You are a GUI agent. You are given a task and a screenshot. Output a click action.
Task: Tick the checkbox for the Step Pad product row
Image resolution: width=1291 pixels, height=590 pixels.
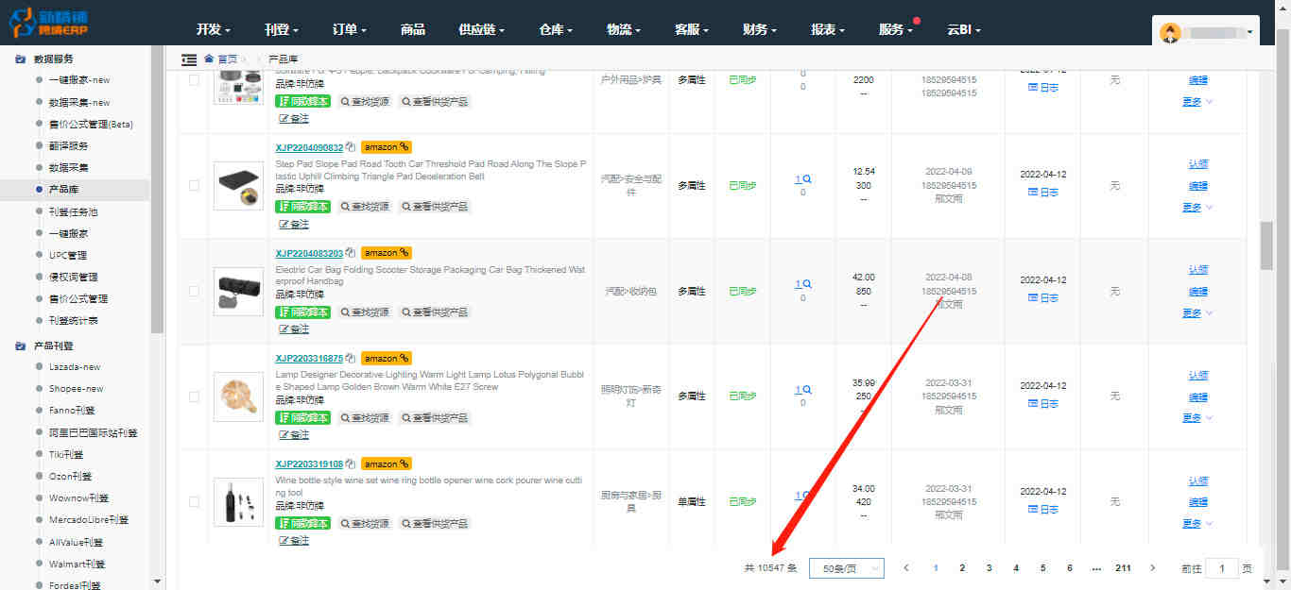click(194, 186)
